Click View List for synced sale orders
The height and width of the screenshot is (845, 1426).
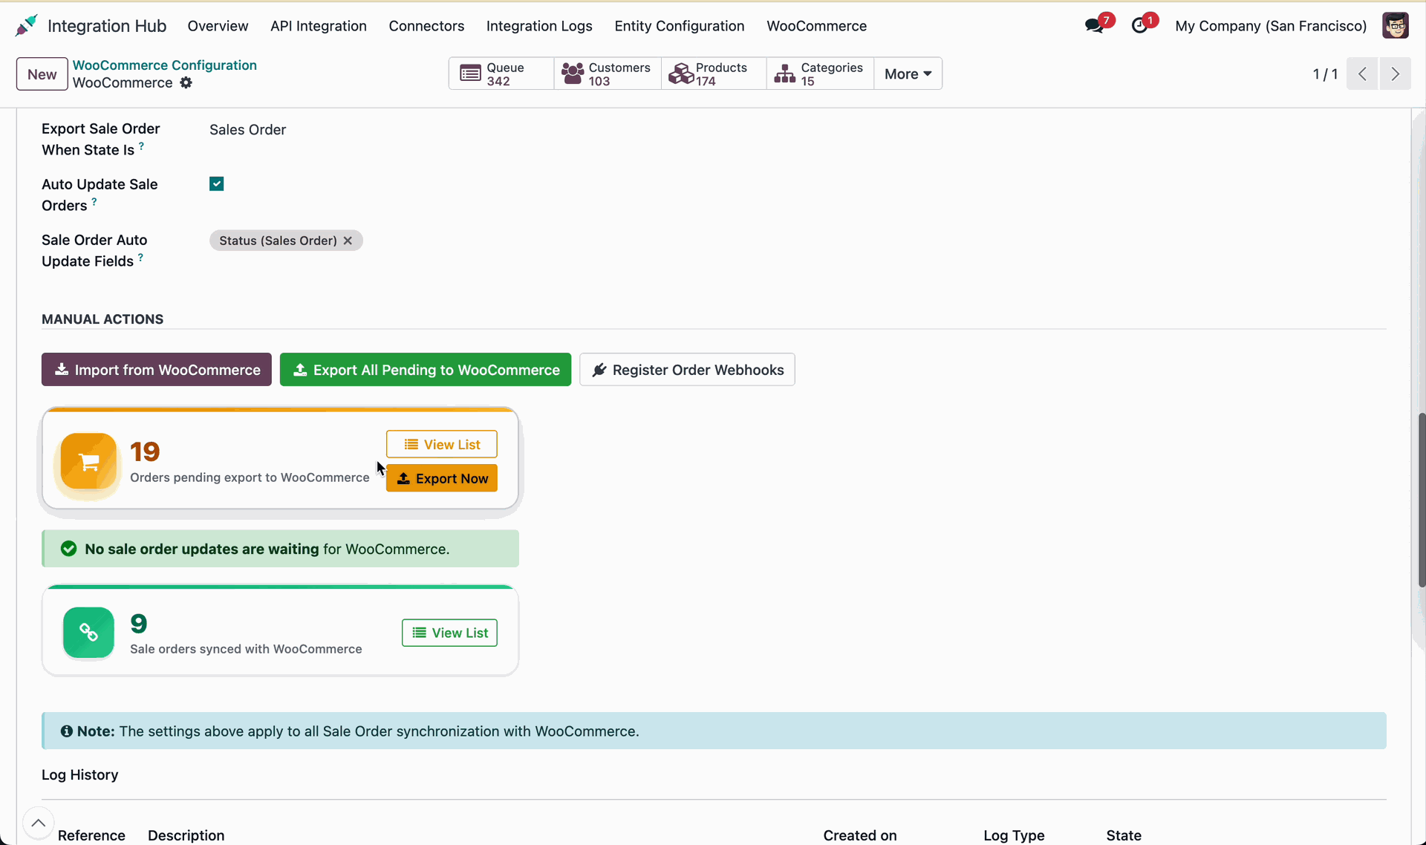pyautogui.click(x=449, y=633)
